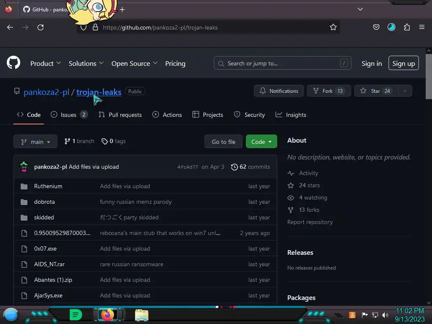This screenshot has height=324, width=432.
Task: Open the Pricing page
Action: [175, 63]
